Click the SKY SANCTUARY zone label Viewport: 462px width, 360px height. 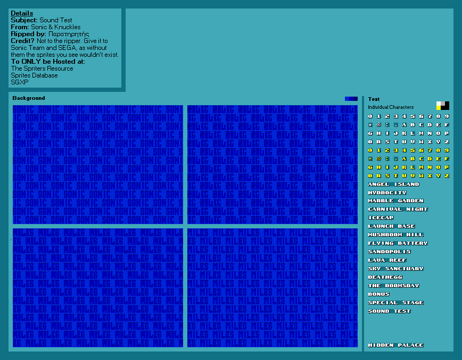(396, 269)
